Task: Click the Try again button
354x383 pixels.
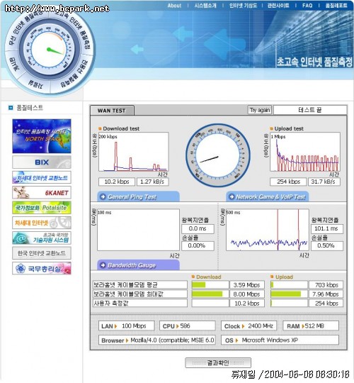Action: pos(260,110)
